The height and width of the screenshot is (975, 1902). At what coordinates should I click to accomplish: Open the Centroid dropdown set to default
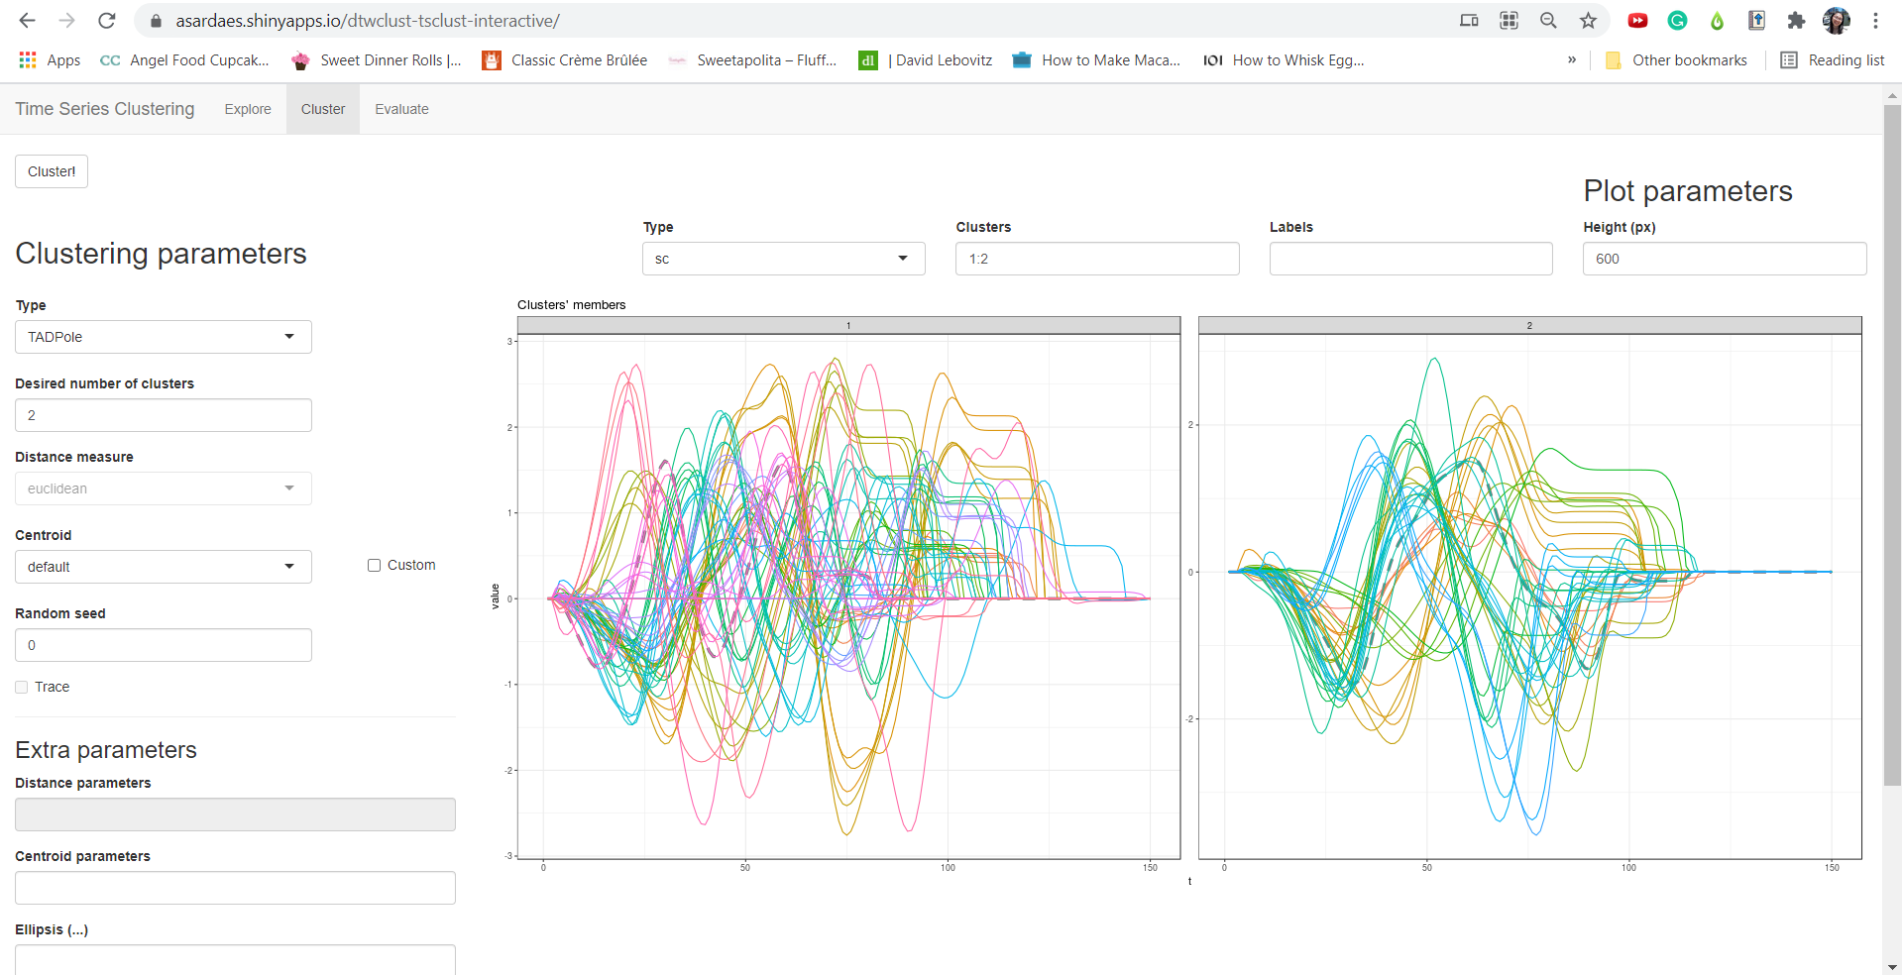[163, 566]
